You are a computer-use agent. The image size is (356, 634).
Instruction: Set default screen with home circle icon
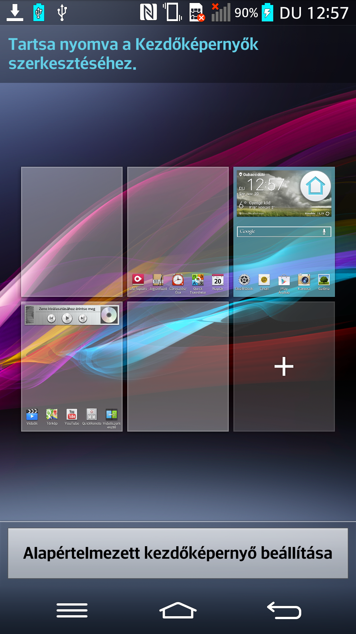point(315,186)
